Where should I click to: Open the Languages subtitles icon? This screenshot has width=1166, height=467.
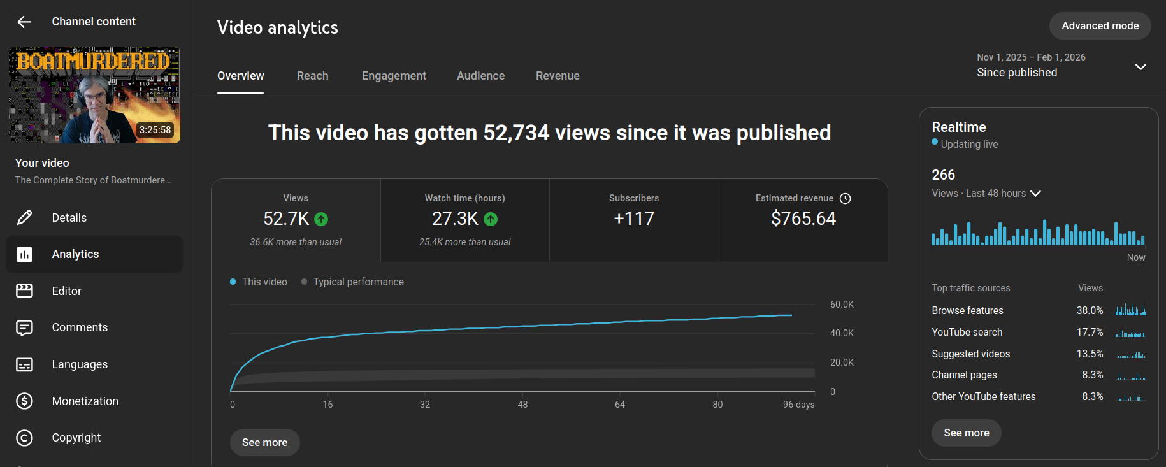(x=24, y=364)
